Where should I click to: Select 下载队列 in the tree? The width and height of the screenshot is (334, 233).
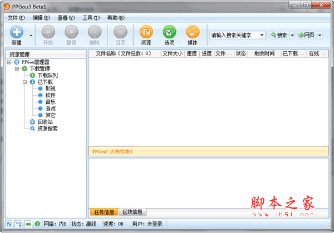pyautogui.click(x=48, y=75)
